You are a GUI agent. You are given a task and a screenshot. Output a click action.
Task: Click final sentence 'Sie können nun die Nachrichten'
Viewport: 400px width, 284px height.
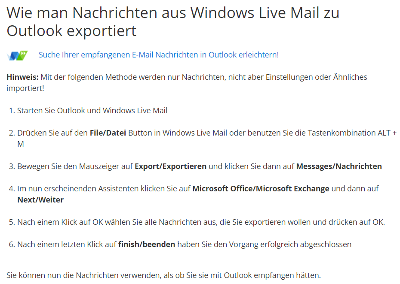[163, 275]
